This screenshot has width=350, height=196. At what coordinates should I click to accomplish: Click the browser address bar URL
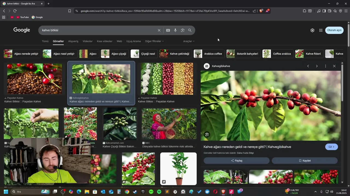pos(165,11)
